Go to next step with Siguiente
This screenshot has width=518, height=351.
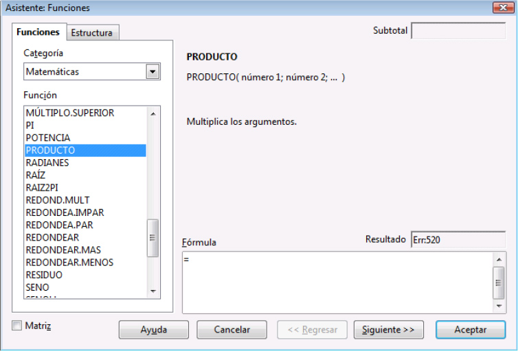point(388,330)
